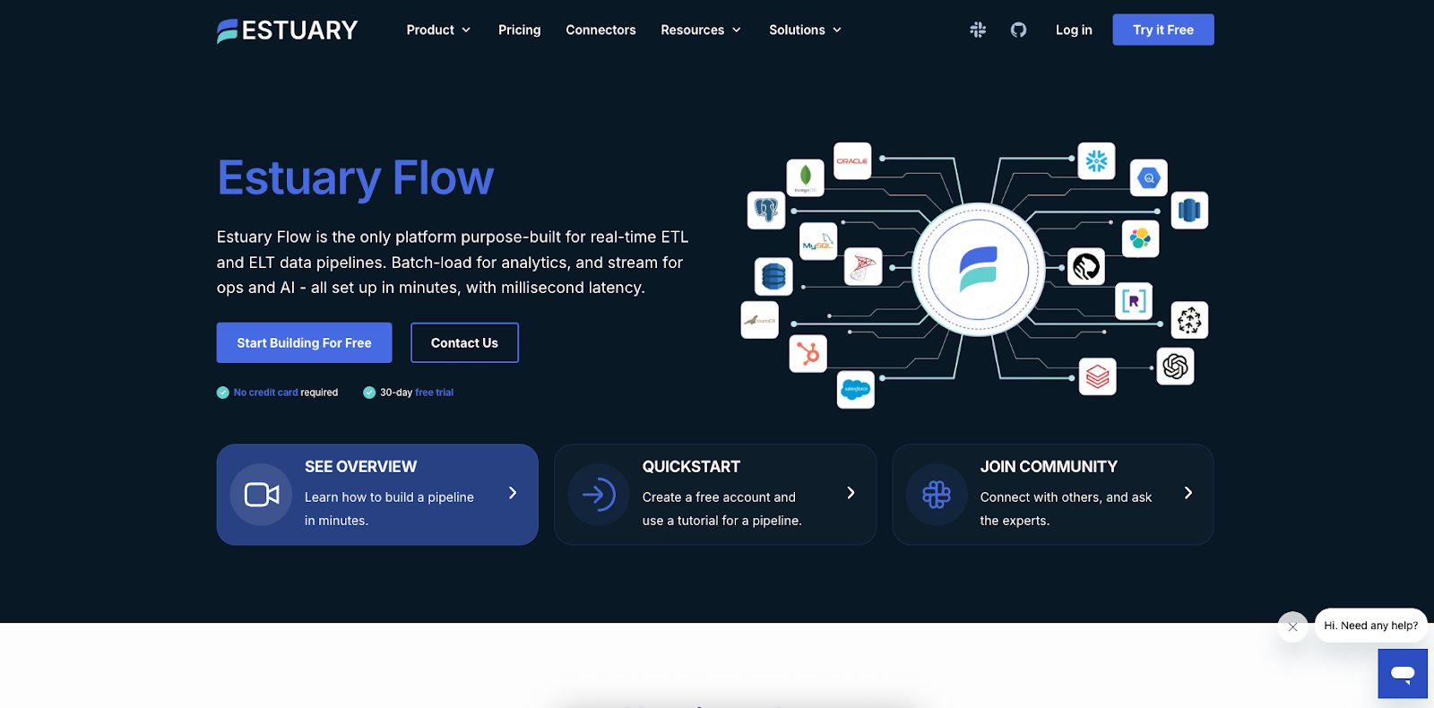Click the Hi. Need any help? message
The height and width of the screenshot is (708, 1434).
point(1371,626)
